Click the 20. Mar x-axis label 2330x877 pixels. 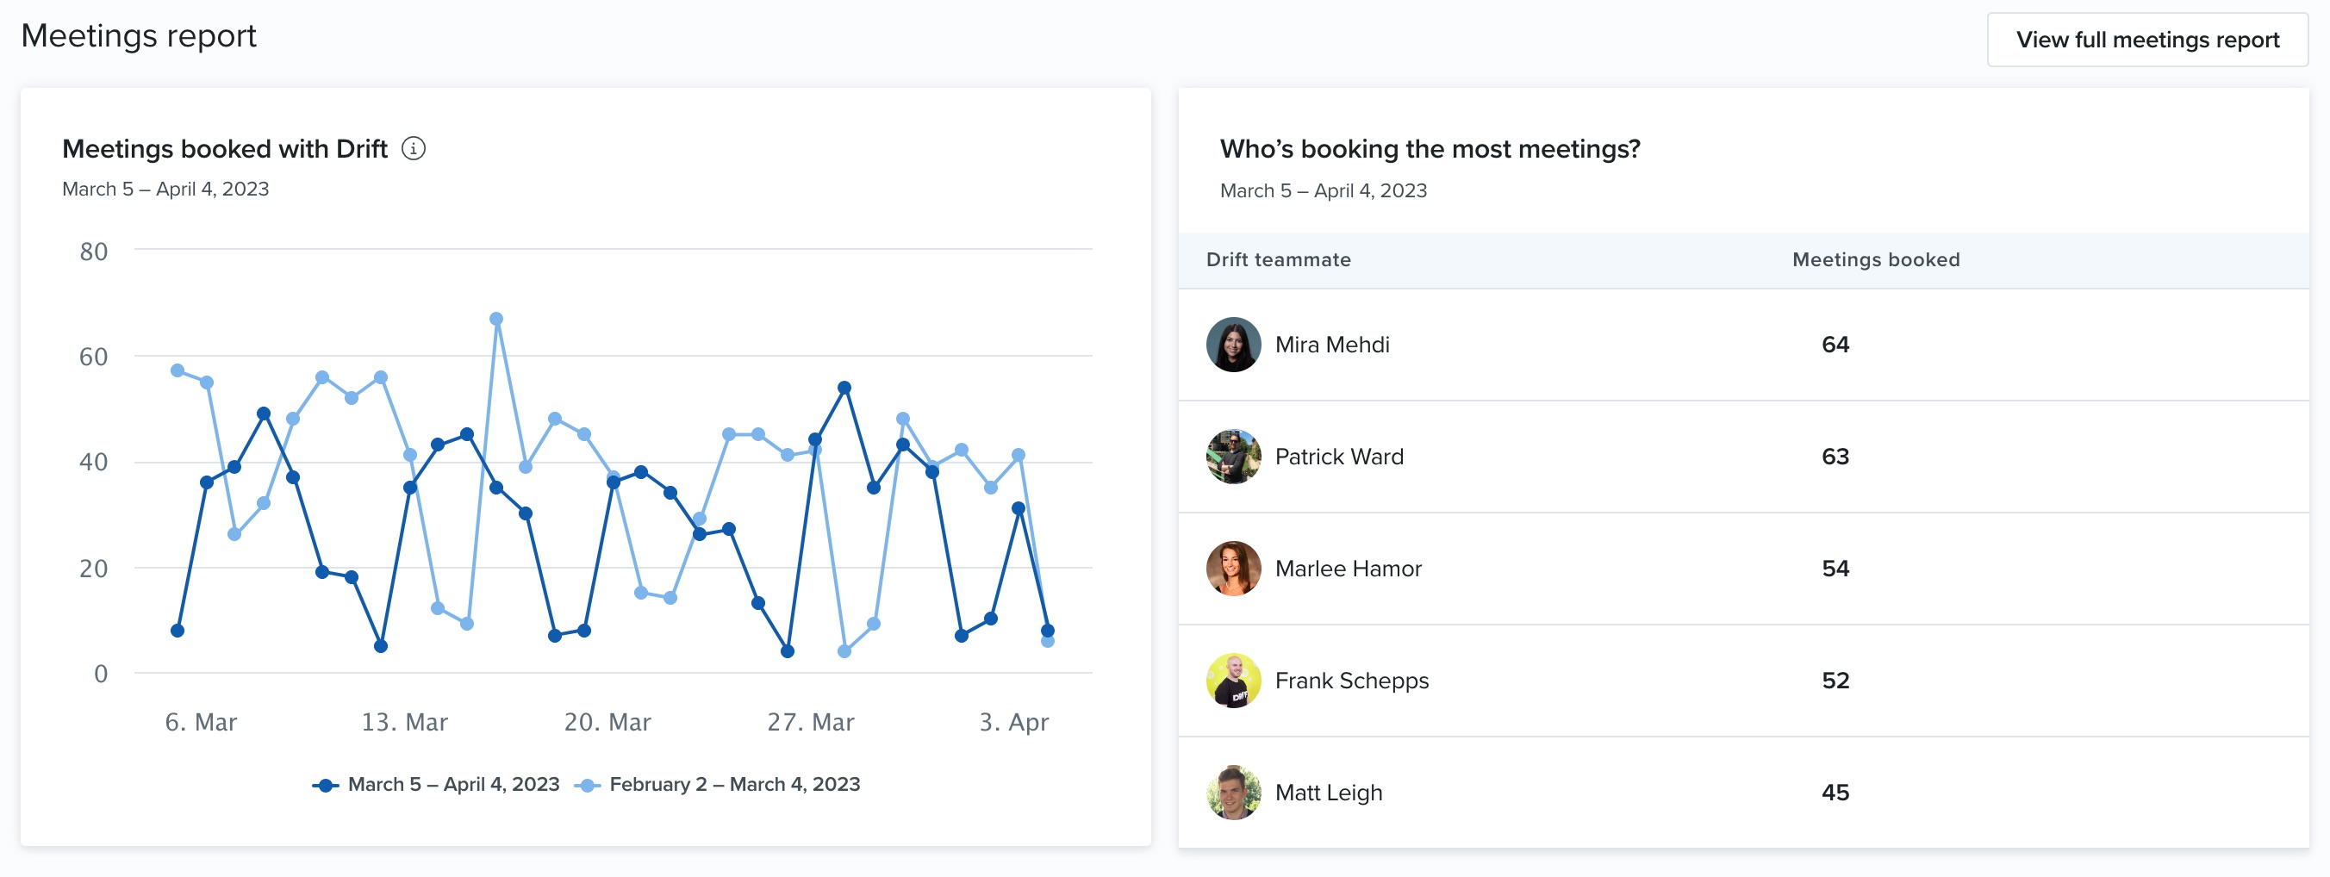pos(607,723)
